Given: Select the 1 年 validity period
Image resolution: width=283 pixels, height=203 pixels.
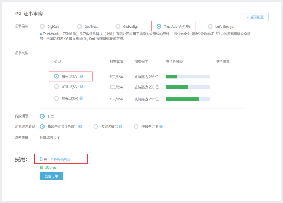Looking at the screenshot, I should point(42,116).
